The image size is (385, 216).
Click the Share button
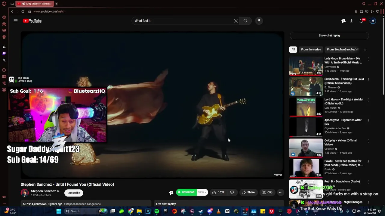[248, 192]
